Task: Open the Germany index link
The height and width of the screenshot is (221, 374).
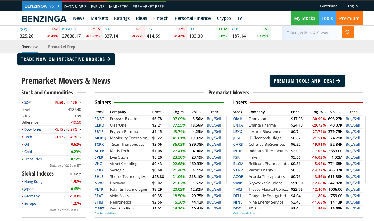Action: 32,196
